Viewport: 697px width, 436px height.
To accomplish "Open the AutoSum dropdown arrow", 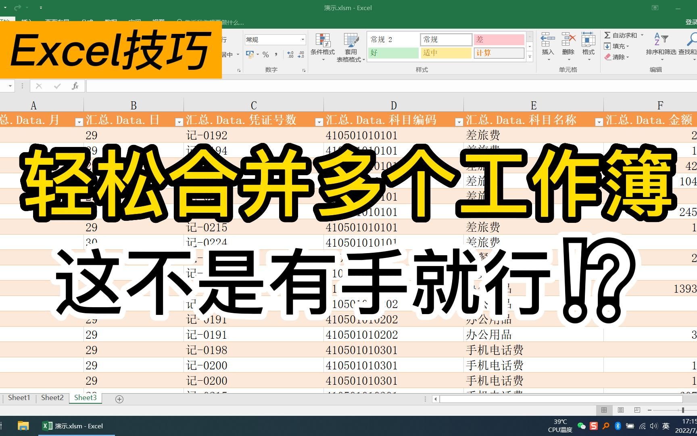I will coord(642,36).
